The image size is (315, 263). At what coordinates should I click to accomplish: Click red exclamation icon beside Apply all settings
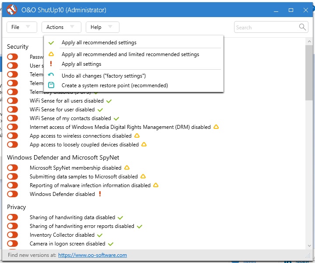pos(51,64)
